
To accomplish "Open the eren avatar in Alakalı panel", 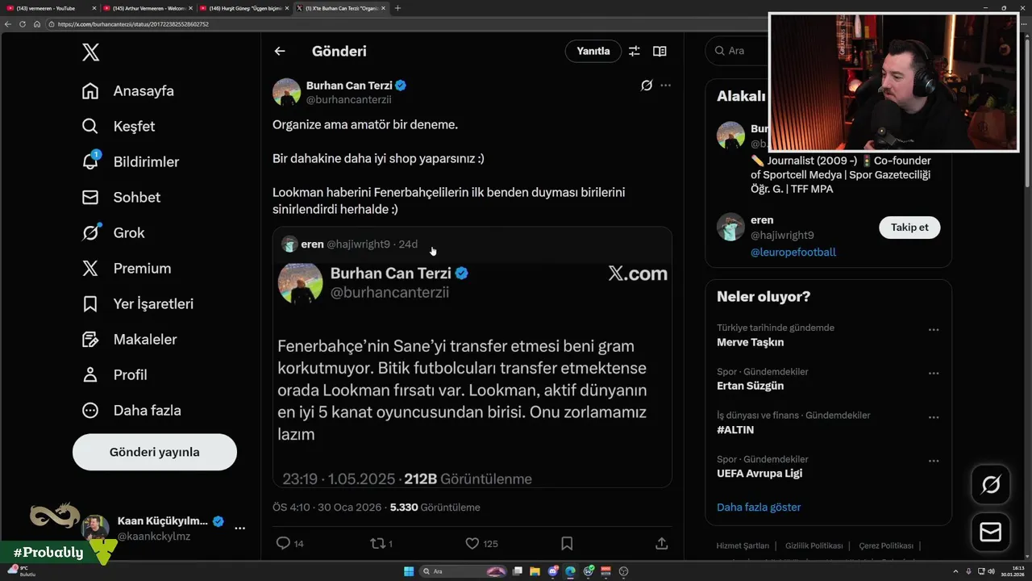I will 730,228.
